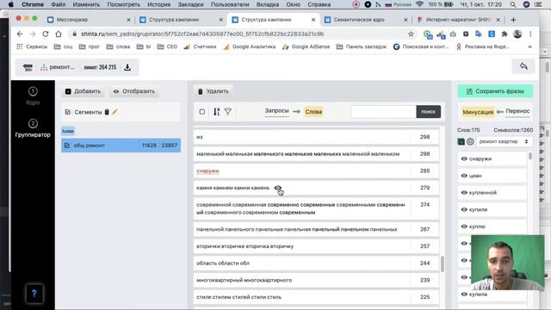
Task: Toggle the eye icon on the 'камня камнем' row
Action: point(277,188)
